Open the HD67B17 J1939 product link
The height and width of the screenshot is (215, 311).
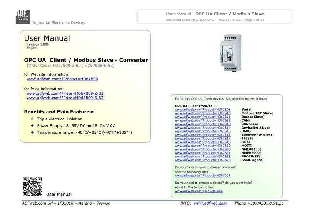(202, 139)
